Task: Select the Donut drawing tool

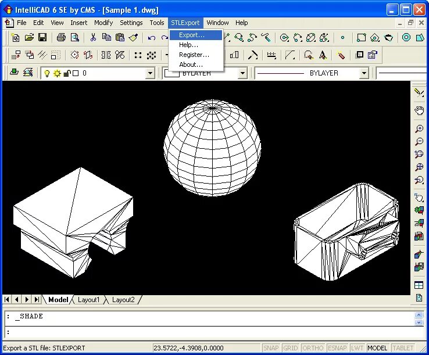Action: point(406,37)
